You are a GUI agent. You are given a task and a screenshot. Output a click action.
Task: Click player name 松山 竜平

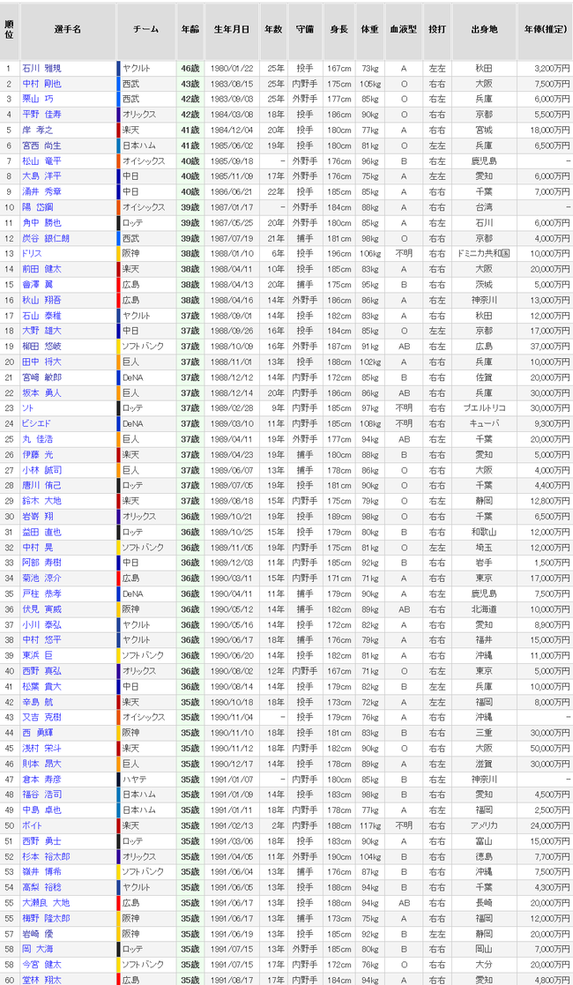click(41, 160)
